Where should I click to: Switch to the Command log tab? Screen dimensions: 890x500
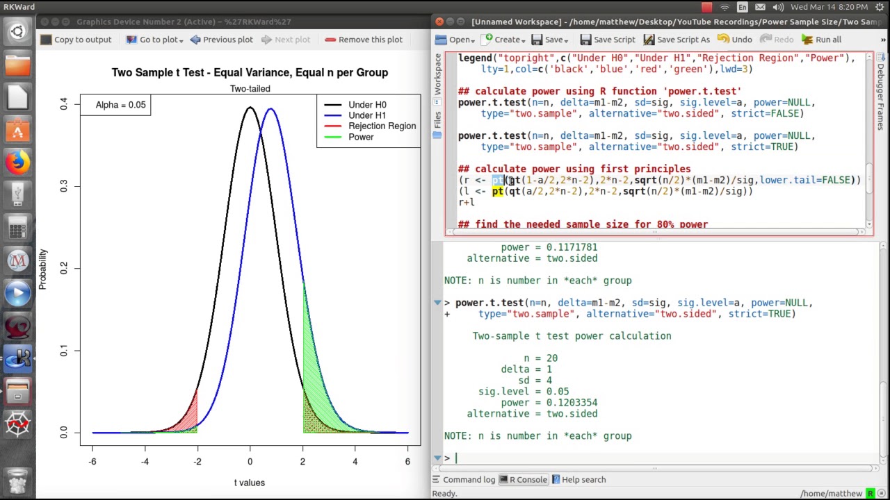click(462, 479)
